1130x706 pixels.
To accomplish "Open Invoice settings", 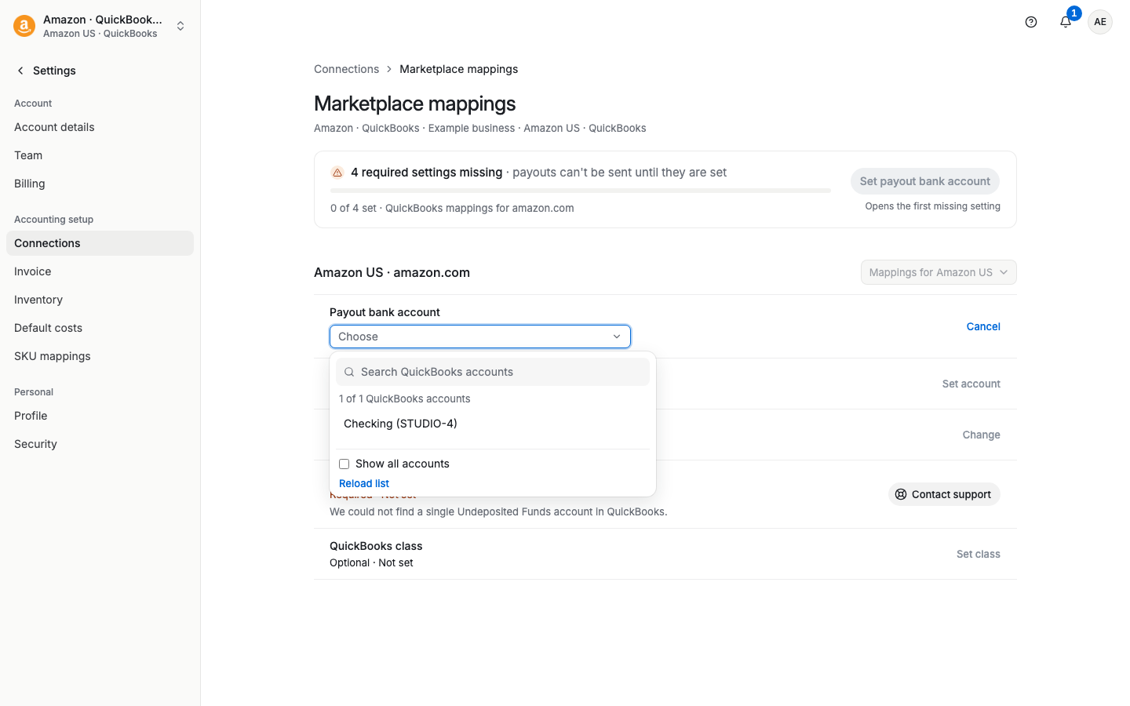I will 100,271.
